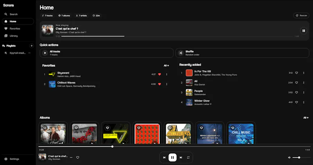Favorite the Chill Music Space album

tap(233, 128)
